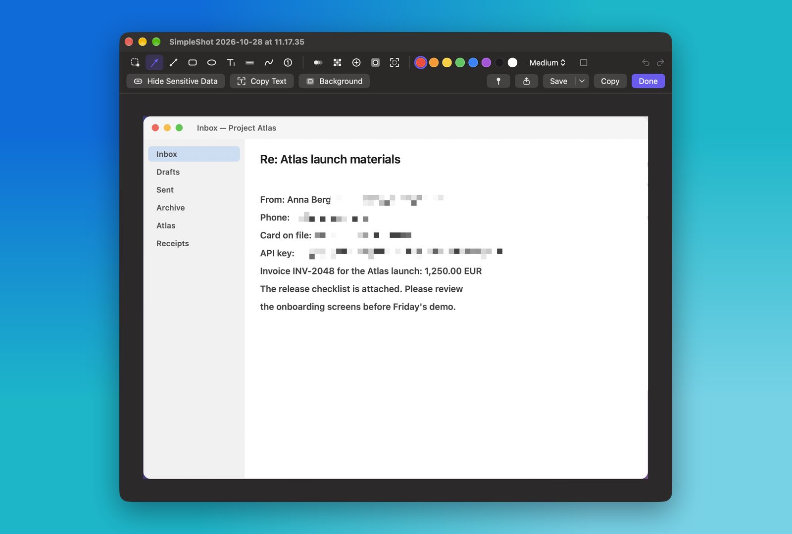Pick the white color swatch
This screenshot has height=534, width=792.
(513, 63)
